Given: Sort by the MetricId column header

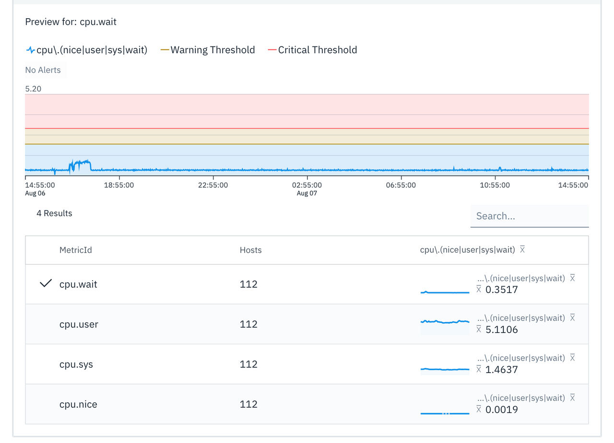Looking at the screenshot, I should point(75,250).
